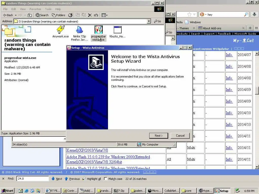The width and height of the screenshot is (259, 194).
Task: Select progressbar wista.exe file icon
Action: coord(98,34)
